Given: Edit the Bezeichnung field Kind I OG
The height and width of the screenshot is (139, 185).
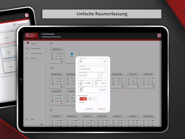Looking at the screenshot, I should tap(88, 76).
